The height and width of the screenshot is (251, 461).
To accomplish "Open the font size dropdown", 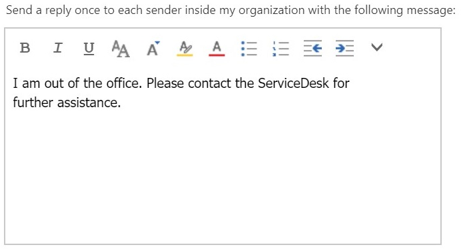I will click(153, 48).
